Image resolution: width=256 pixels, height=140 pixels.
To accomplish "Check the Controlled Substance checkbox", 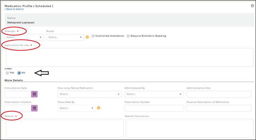I will [x=93, y=36].
